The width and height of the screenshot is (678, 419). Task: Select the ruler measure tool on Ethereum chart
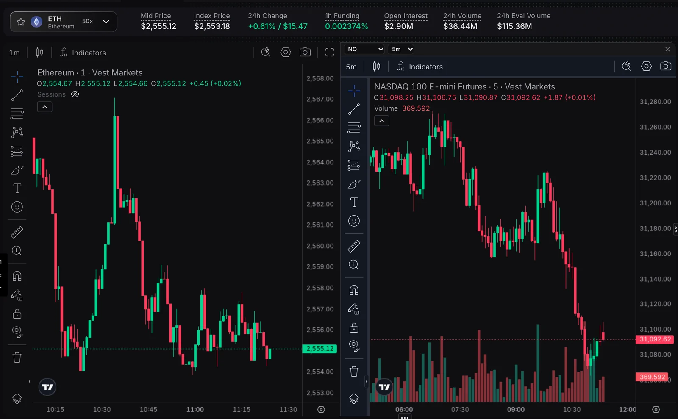point(17,232)
